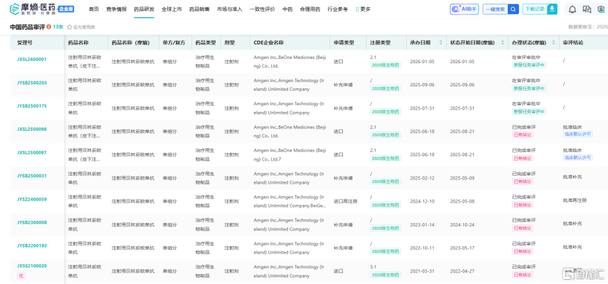This screenshot has height=284, width=608.
Task: Open record JYSZ2400059
Action: tap(32, 199)
